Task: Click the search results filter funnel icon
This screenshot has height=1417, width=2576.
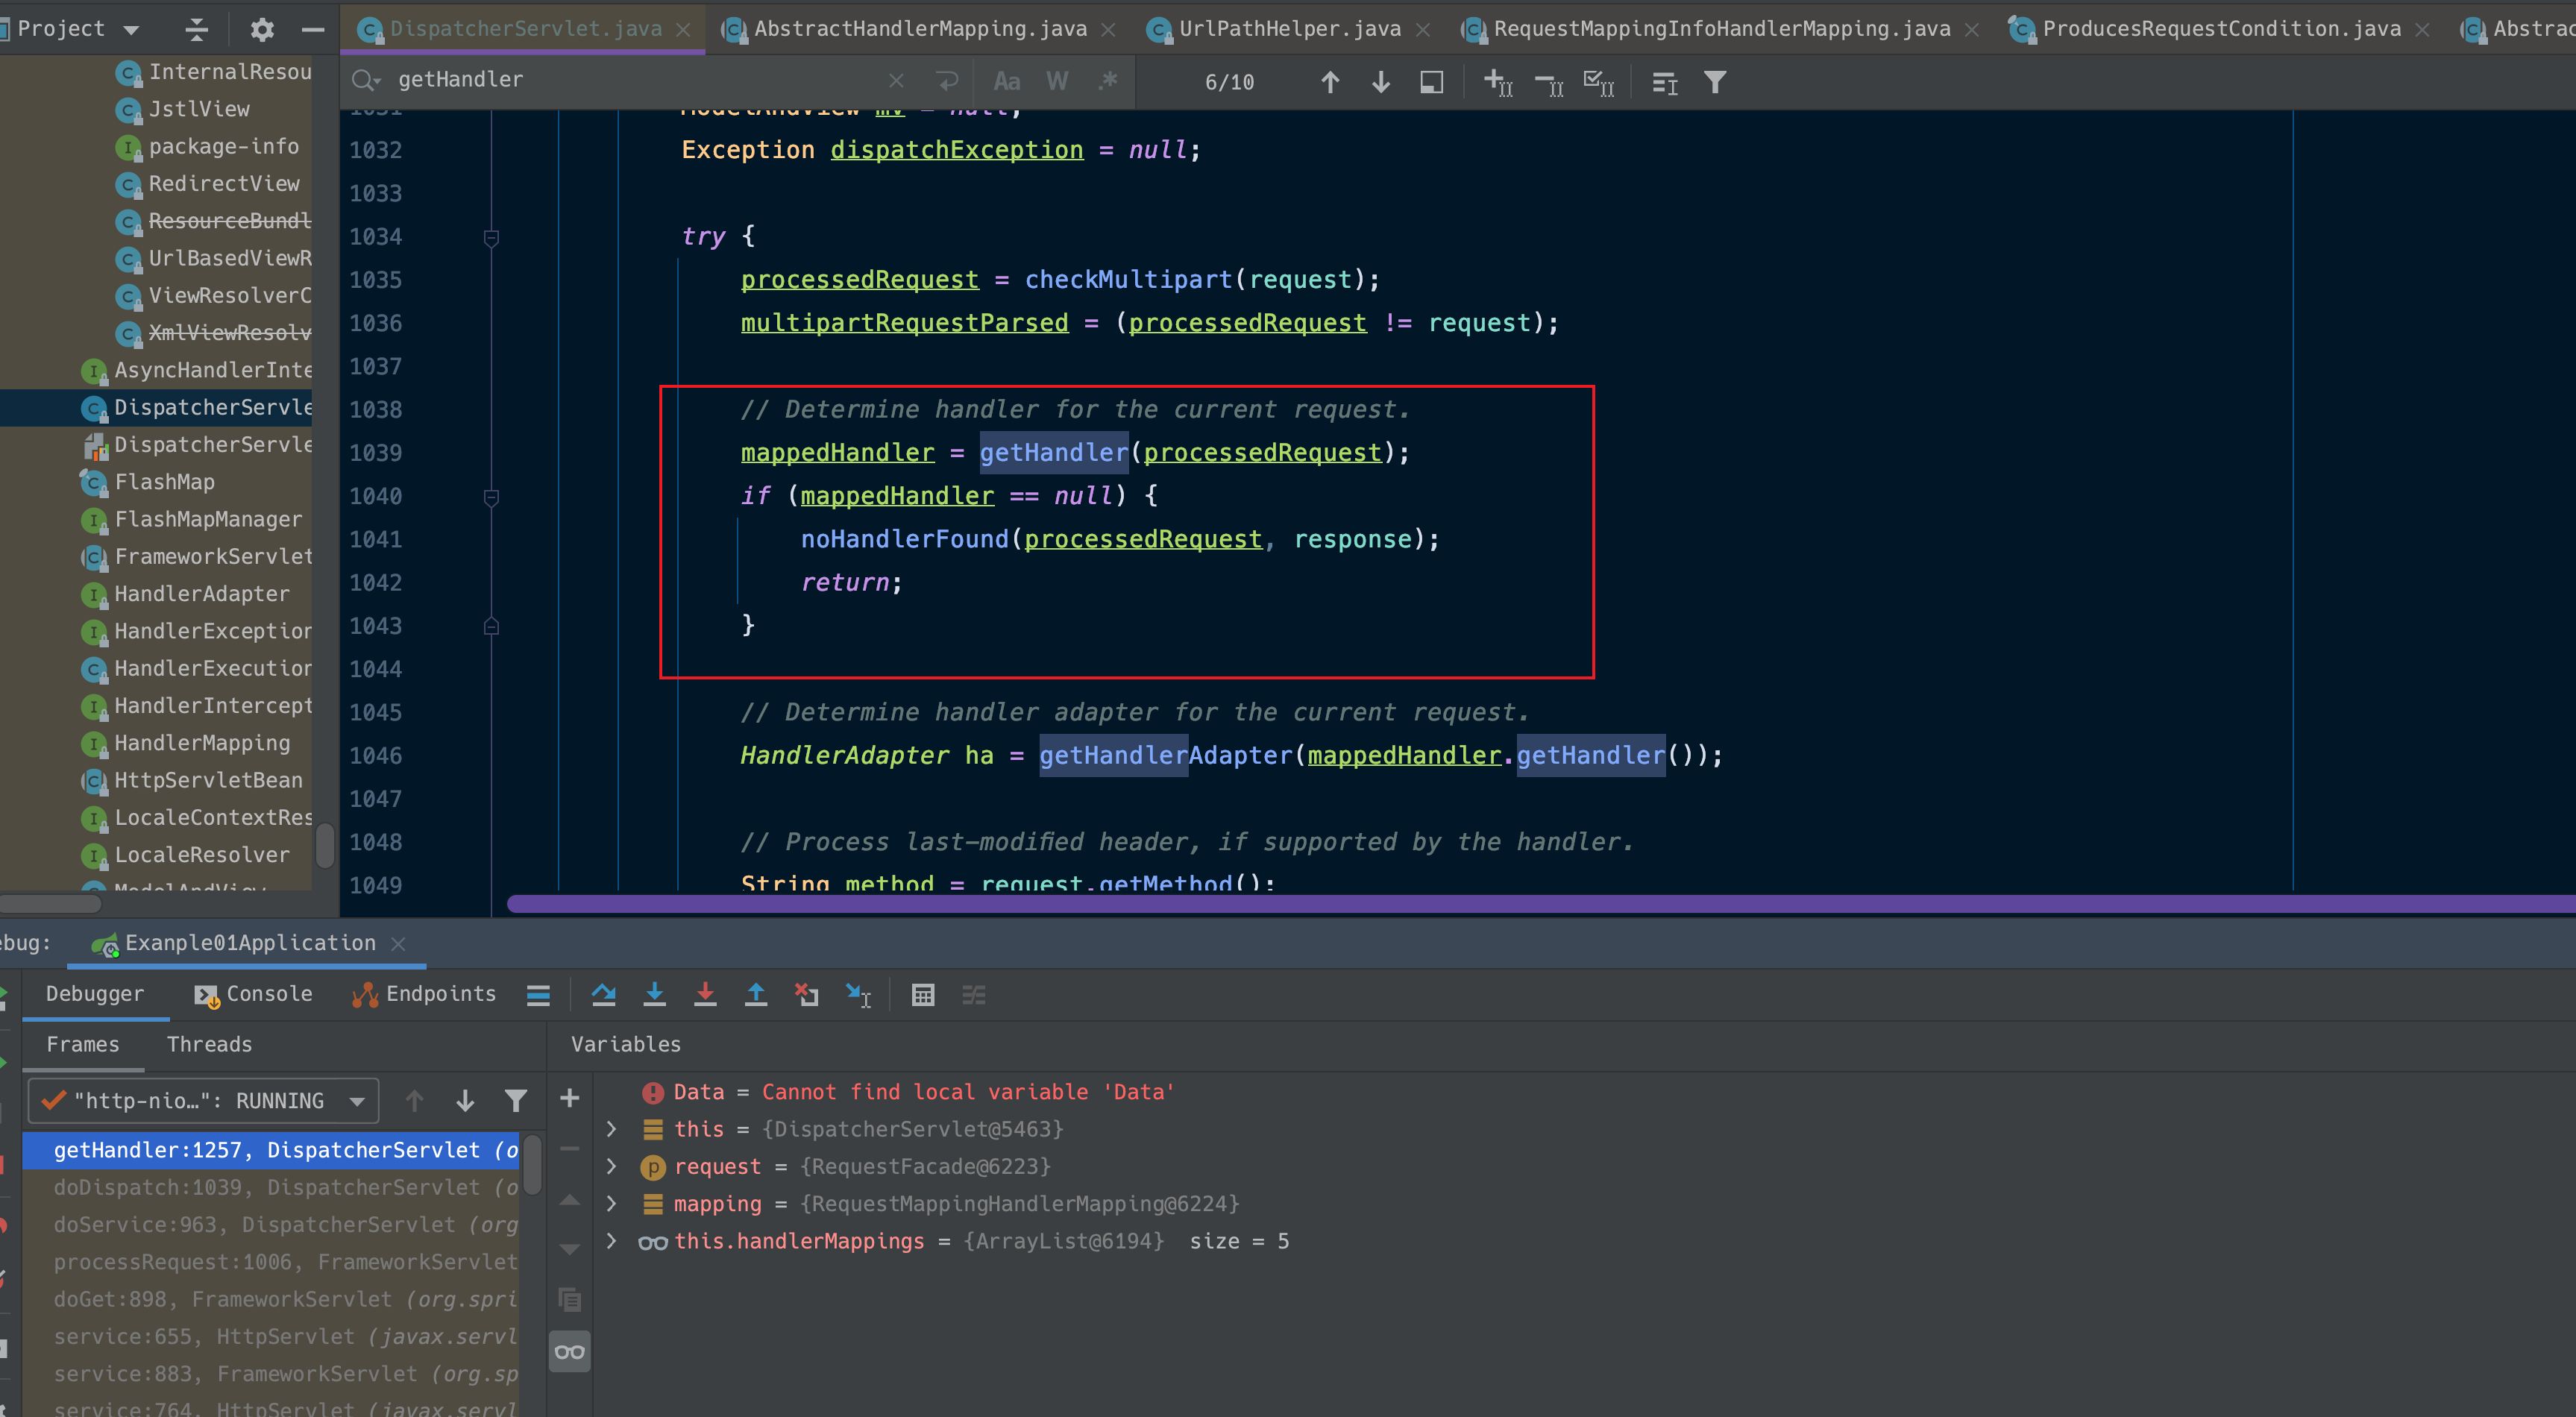Action: coord(1715,82)
